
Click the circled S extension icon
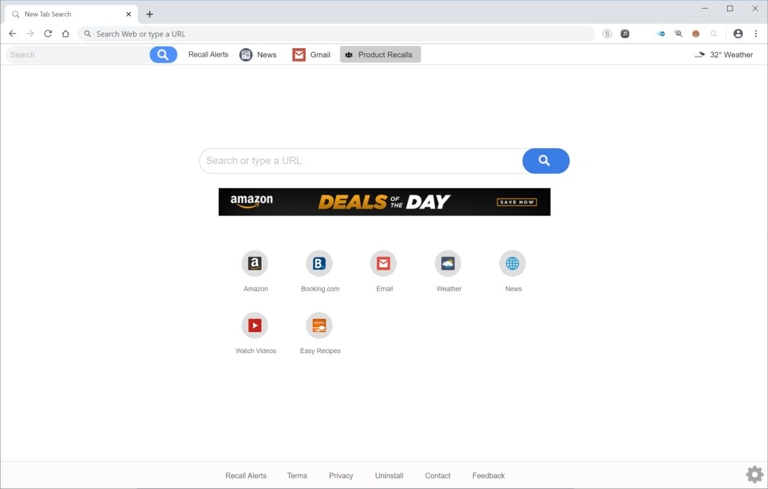coord(607,34)
